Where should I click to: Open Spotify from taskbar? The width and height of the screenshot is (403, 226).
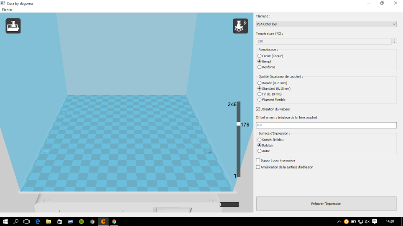point(82,222)
